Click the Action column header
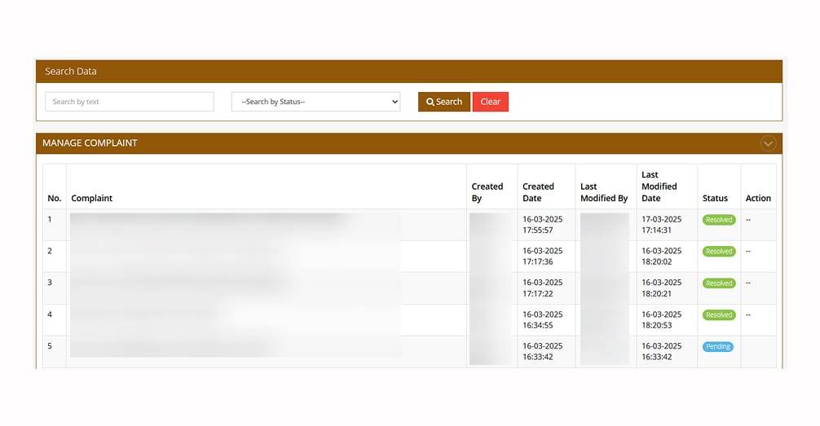The image size is (820, 426). click(758, 198)
